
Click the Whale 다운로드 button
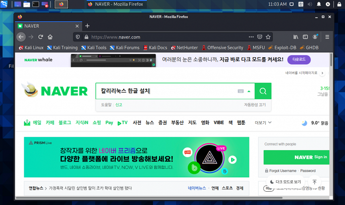tap(299, 59)
